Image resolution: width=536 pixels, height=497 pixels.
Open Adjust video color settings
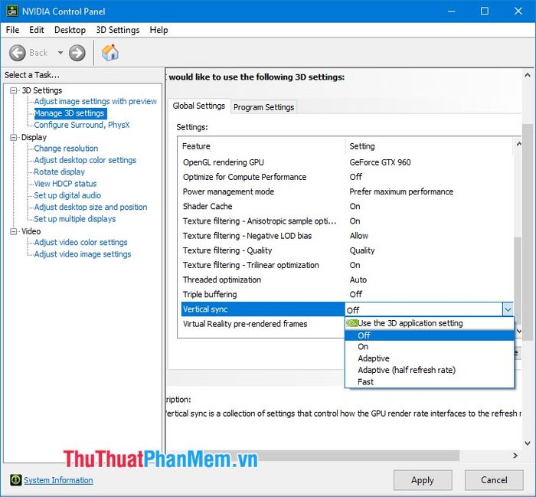pos(80,242)
